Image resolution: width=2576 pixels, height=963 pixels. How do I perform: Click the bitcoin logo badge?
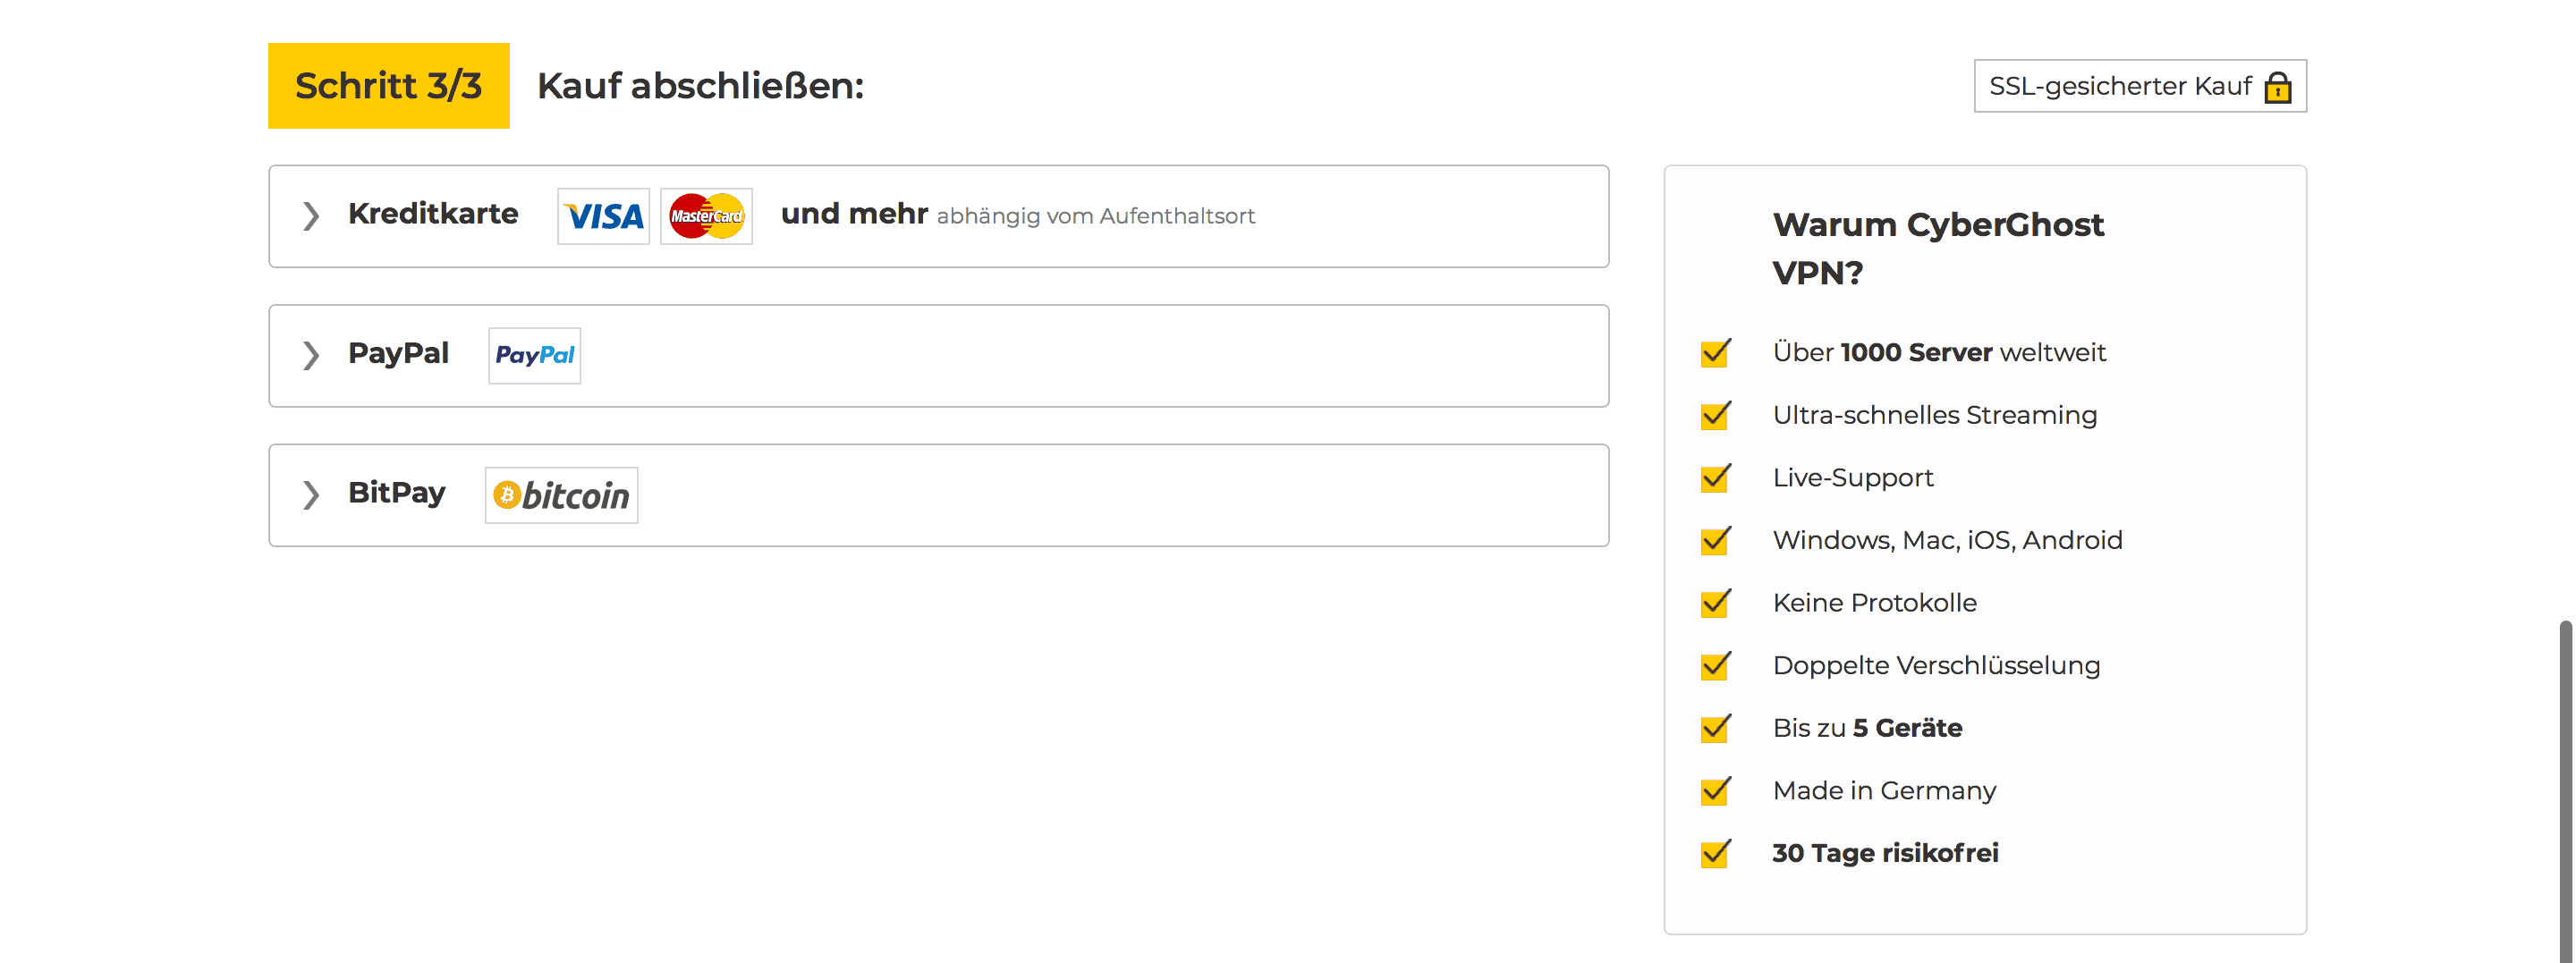561,495
